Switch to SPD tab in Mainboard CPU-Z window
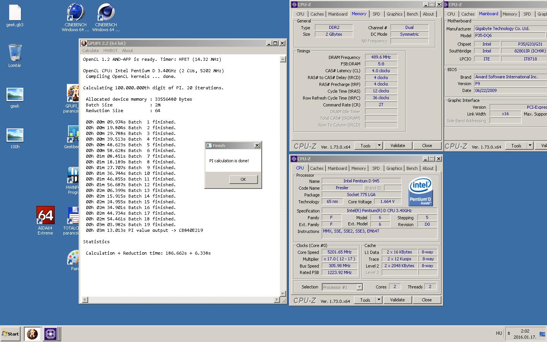 tap(527, 14)
